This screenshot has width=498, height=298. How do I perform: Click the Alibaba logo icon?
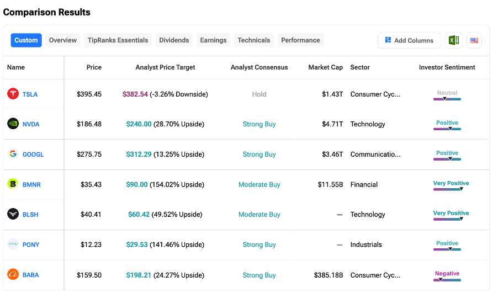tap(13, 275)
